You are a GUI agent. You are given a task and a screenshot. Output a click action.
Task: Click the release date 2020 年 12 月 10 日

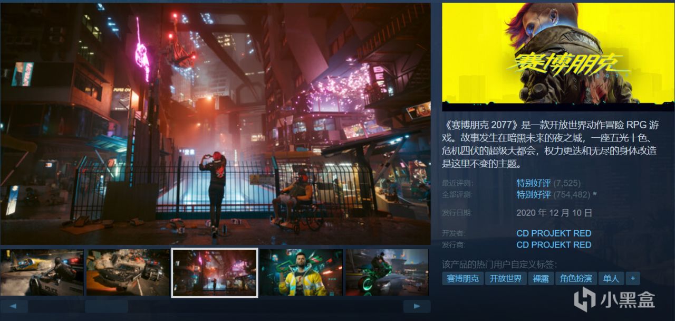point(554,213)
